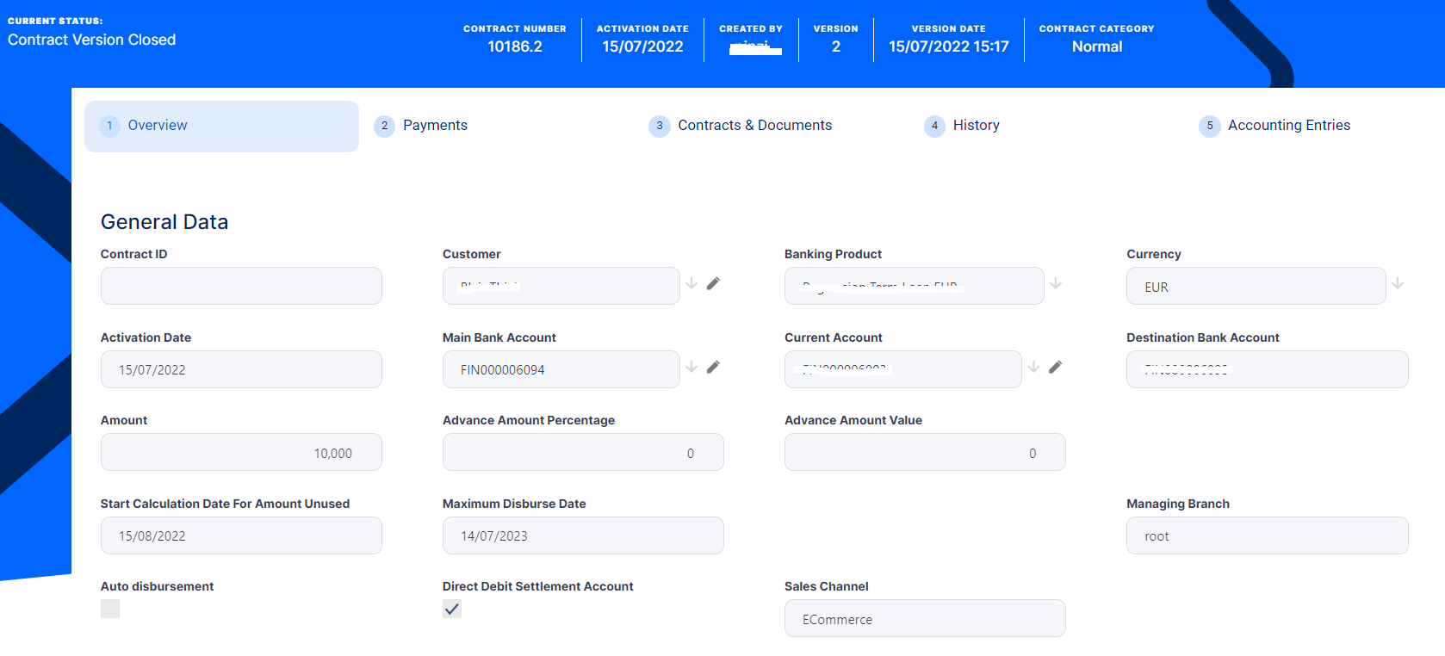
Task: Switch to the Payments tab
Action: 435,126
